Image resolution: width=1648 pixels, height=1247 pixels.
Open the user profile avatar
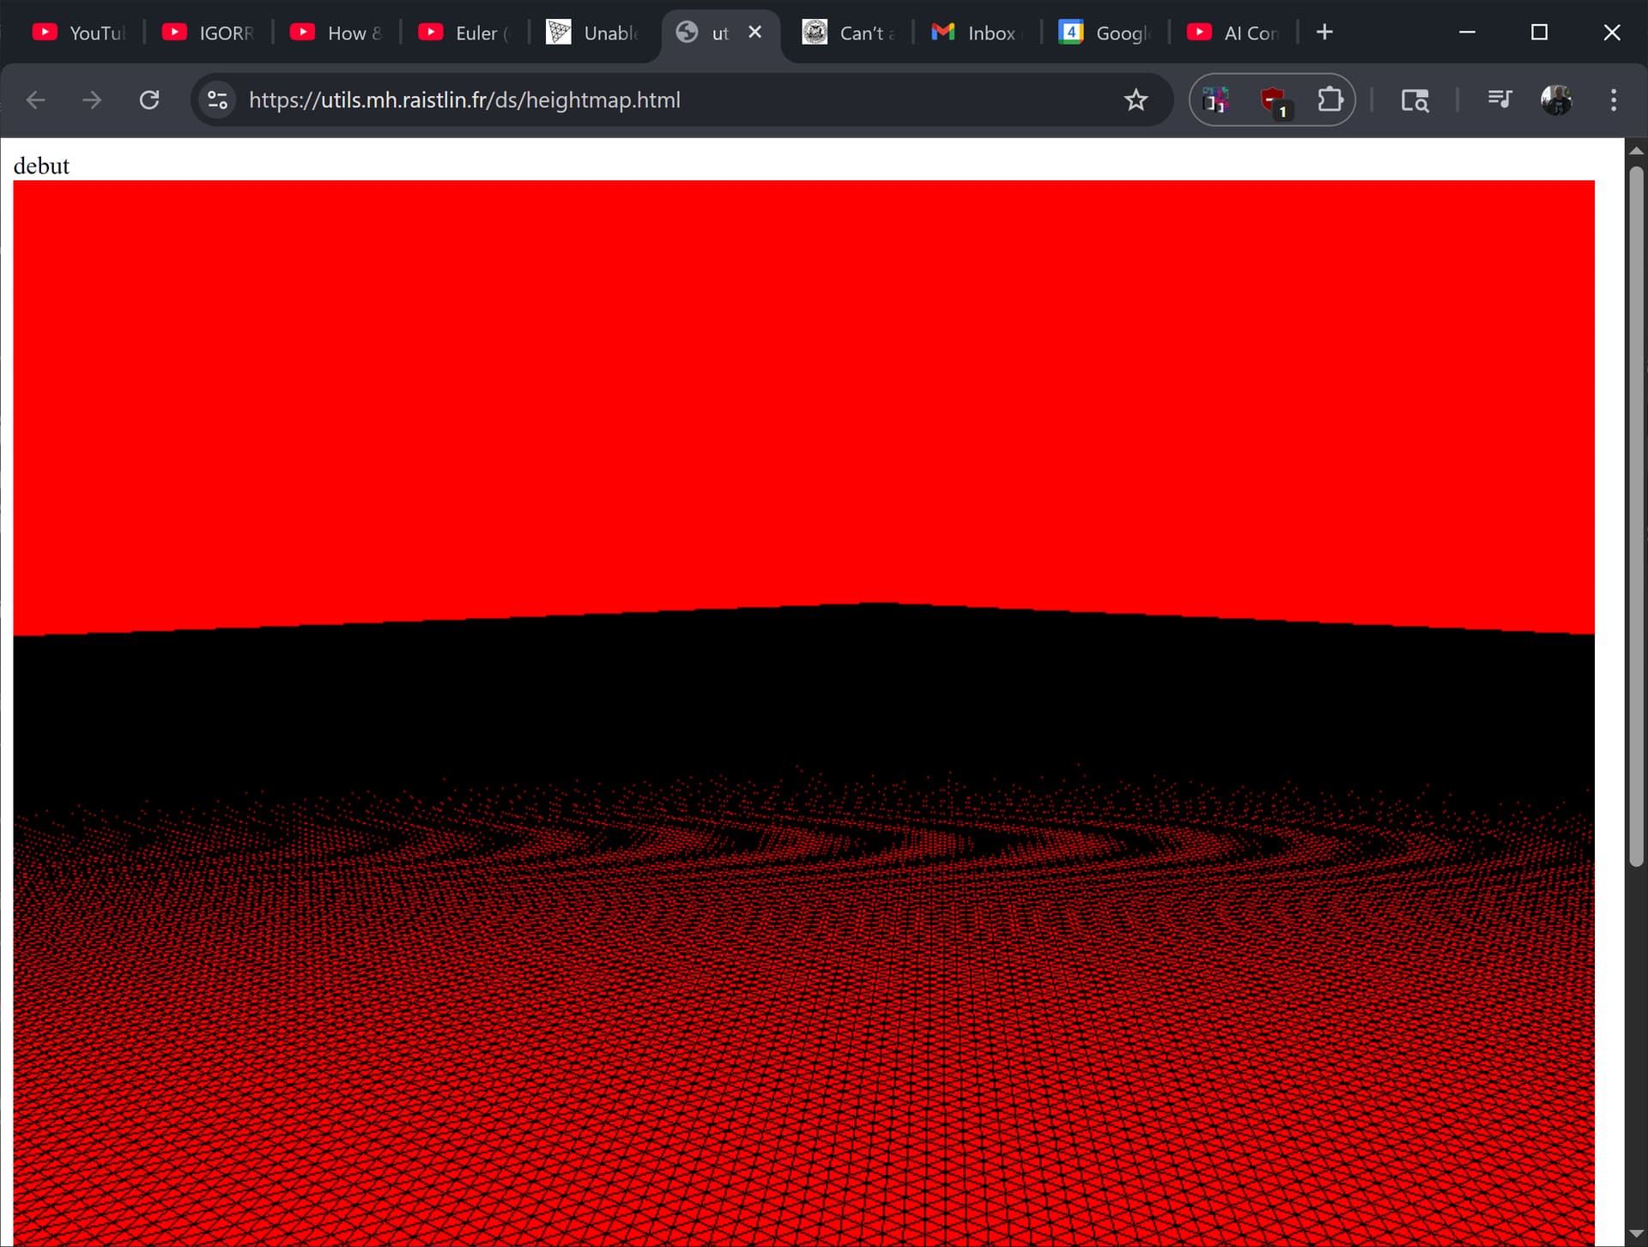1555,100
